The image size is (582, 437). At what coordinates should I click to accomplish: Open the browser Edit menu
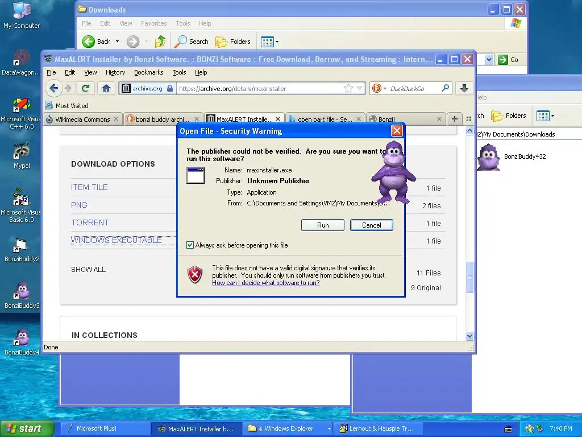70,72
